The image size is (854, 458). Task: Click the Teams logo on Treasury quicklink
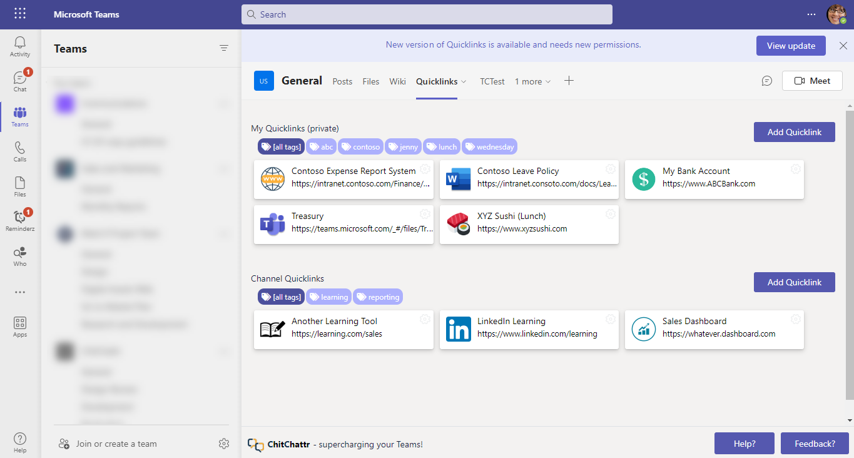point(273,224)
